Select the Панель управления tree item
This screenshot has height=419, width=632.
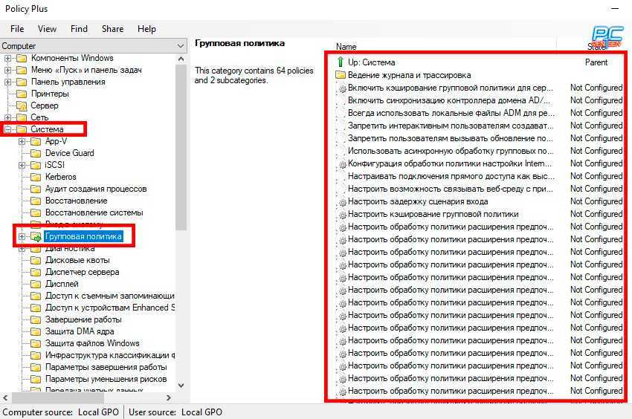click(x=68, y=82)
